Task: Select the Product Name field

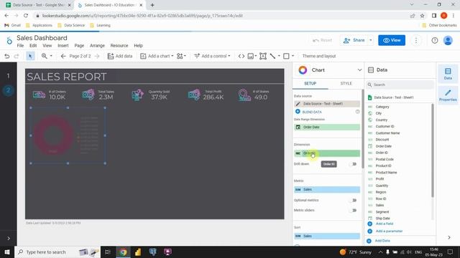Action: coord(386,172)
